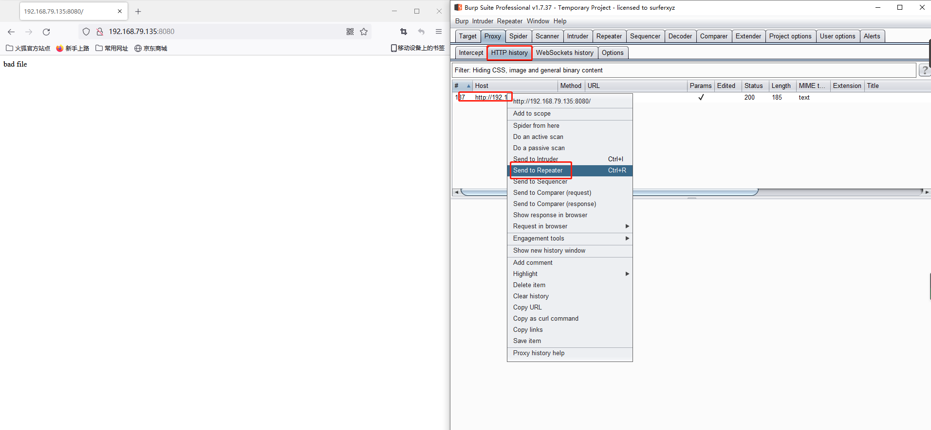The image size is (931, 430).
Task: Select Add to scope in context menu
Action: pyautogui.click(x=570, y=114)
